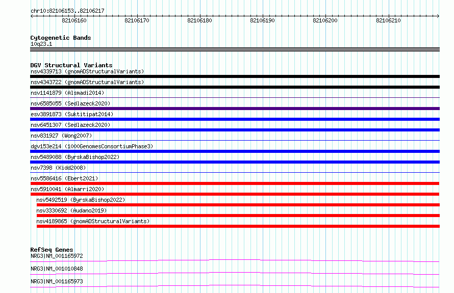
Task: Open variant nsv3330692 (Audano2019)
Action: (x=71, y=210)
